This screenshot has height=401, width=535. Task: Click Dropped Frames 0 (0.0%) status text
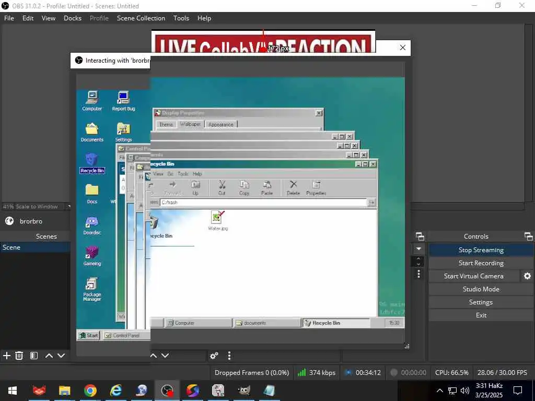(252, 373)
